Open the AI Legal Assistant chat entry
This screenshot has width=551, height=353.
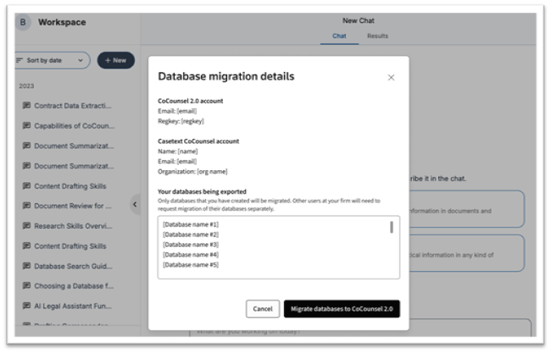(x=72, y=306)
